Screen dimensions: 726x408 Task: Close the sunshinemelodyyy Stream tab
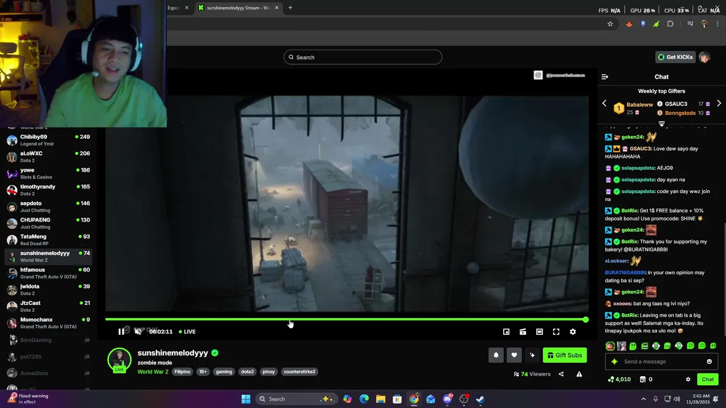click(x=277, y=8)
